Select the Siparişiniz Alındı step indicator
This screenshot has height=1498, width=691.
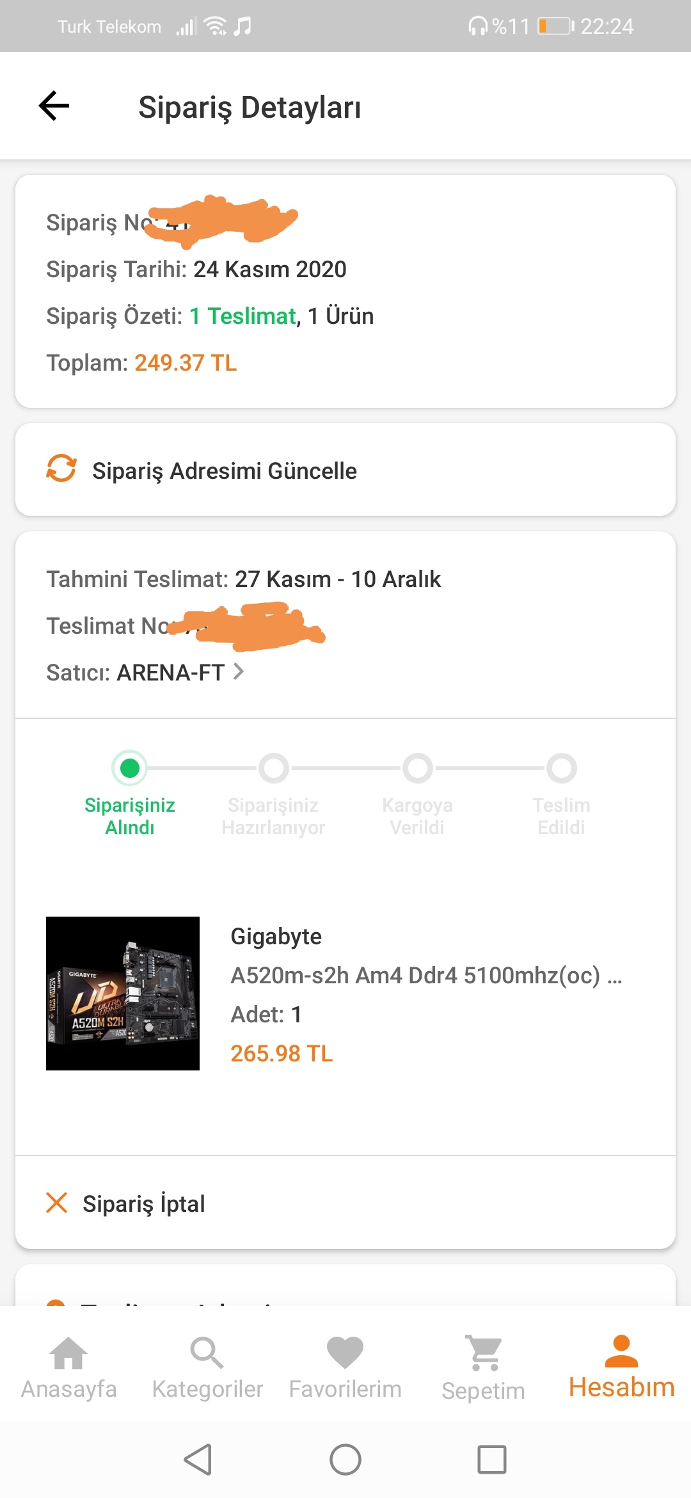[130, 768]
